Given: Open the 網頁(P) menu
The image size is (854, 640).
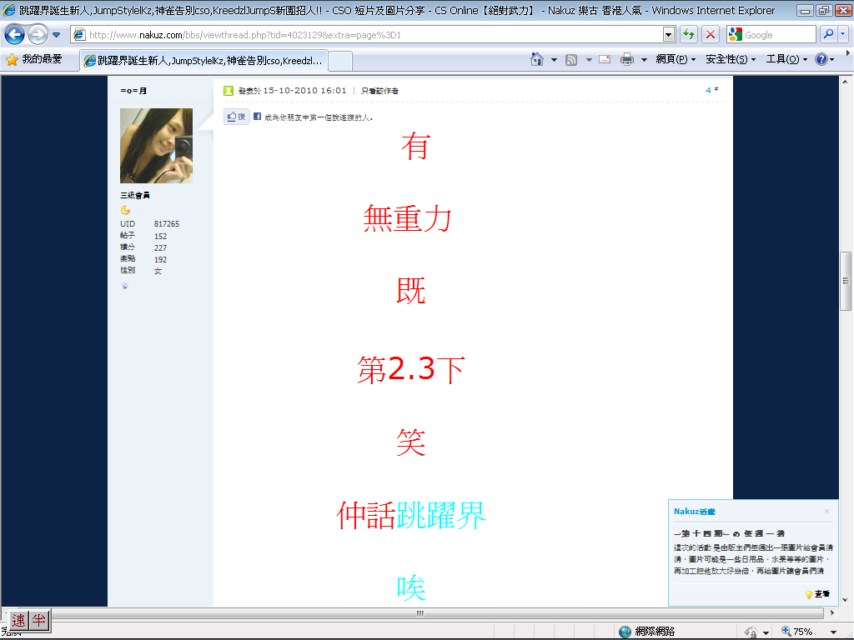Looking at the screenshot, I should pyautogui.click(x=671, y=60).
